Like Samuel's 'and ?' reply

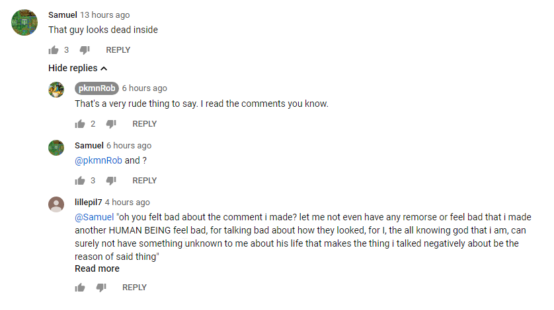pyautogui.click(x=80, y=181)
